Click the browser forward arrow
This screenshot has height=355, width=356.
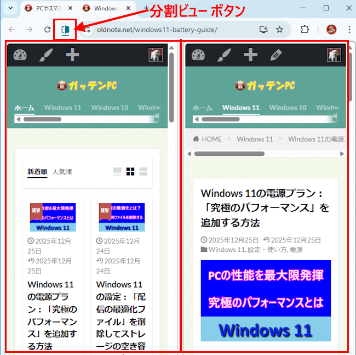pyautogui.click(x=29, y=30)
